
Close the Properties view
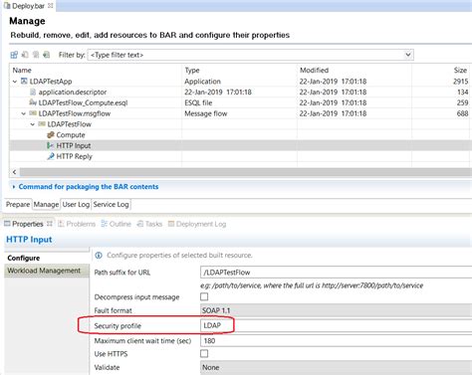click(50, 224)
